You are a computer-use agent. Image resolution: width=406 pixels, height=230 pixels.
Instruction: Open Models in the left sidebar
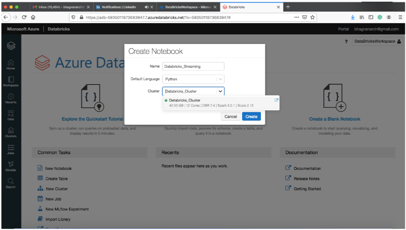point(11,166)
